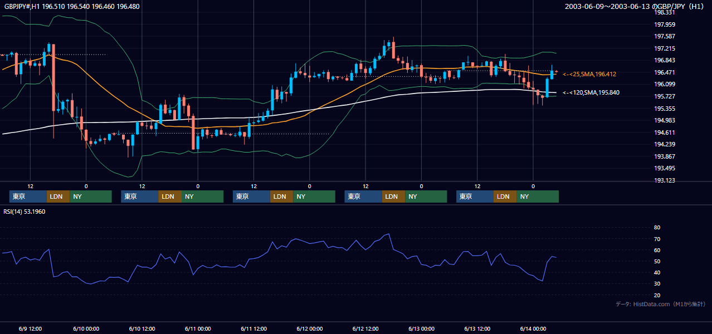Viewport: 712px width, 334px height.
Task: Click the RSI scale value 60
Action: coord(657,250)
